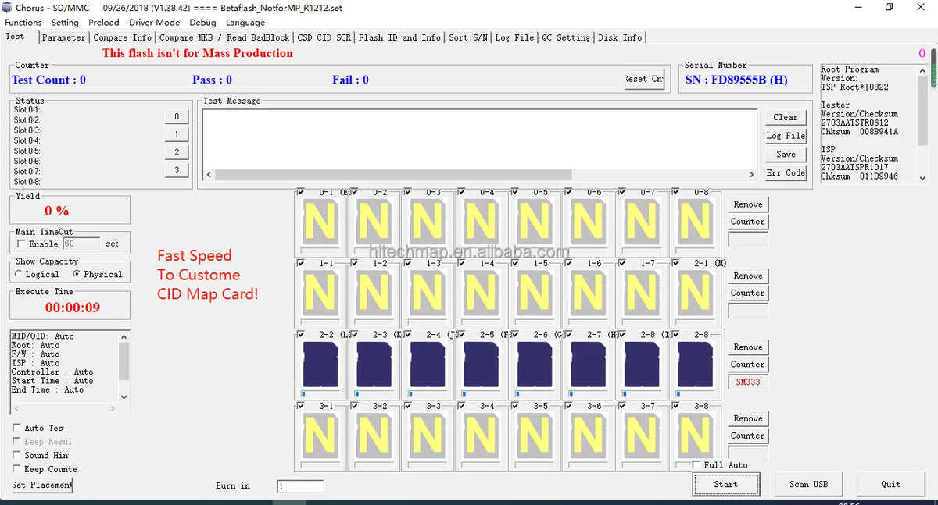Click the card icon in slot 0-8
The width and height of the screenshot is (938, 505).
pyautogui.click(x=695, y=220)
